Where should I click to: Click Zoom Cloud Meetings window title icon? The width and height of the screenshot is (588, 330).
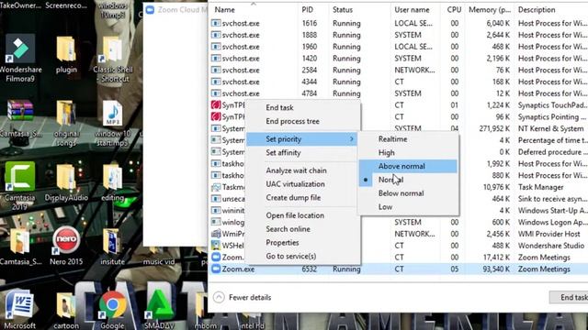click(150, 10)
